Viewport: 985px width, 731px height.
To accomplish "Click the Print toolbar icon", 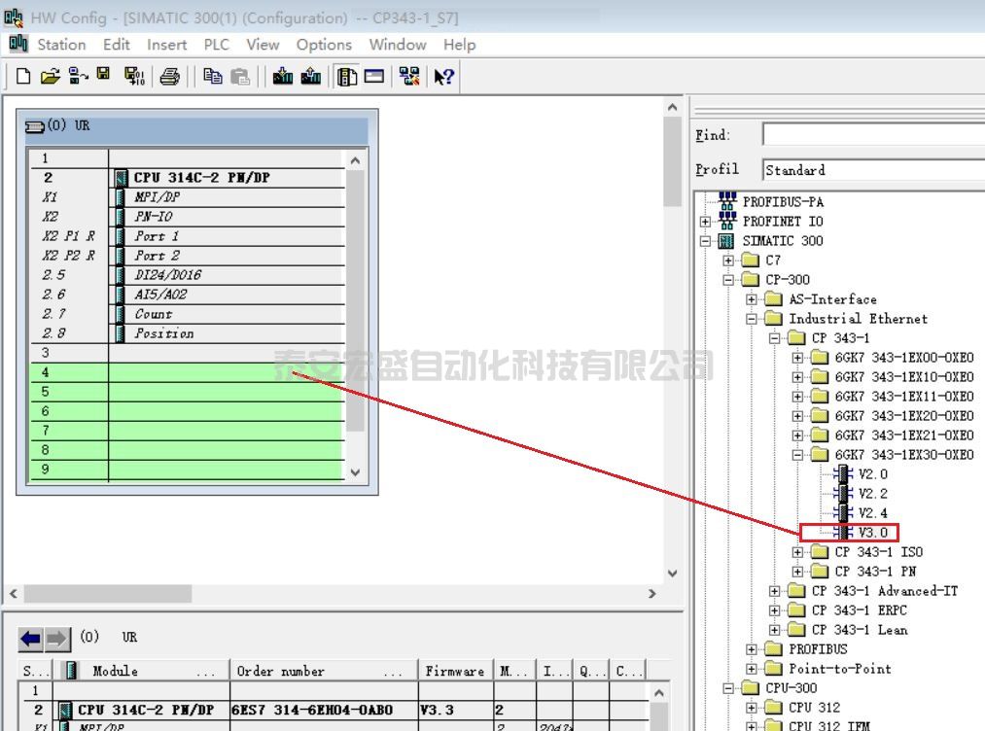I will pos(169,77).
